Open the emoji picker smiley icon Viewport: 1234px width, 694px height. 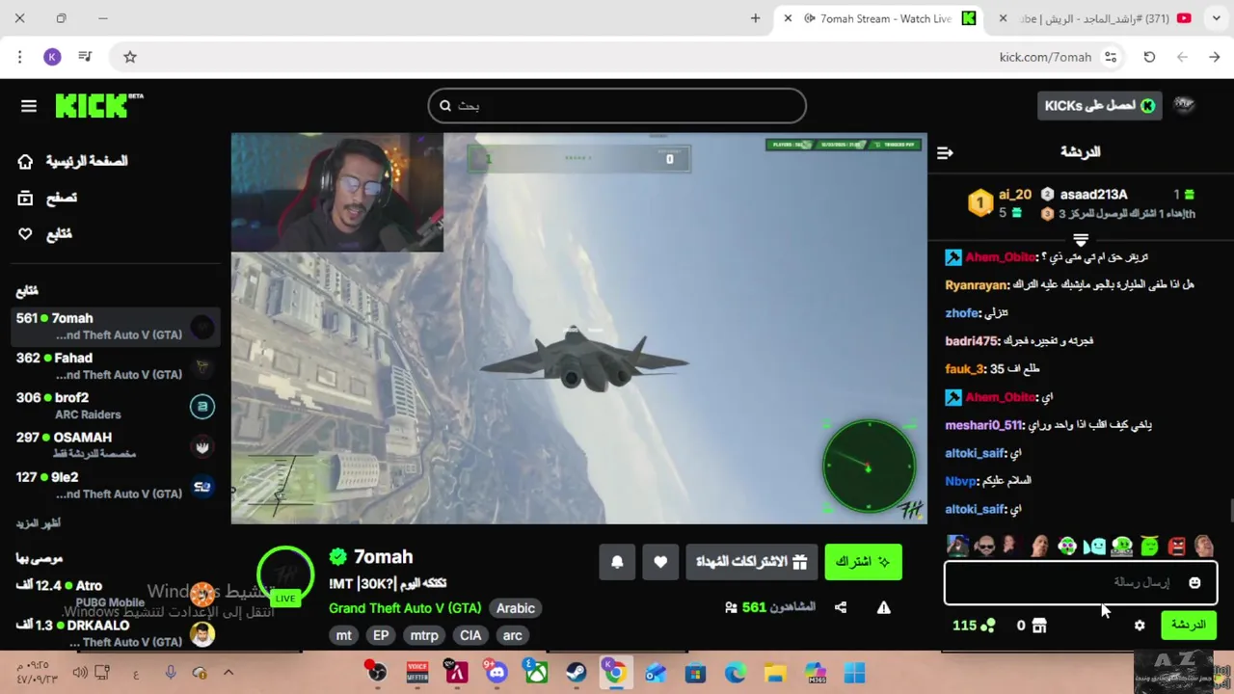coord(1194,583)
